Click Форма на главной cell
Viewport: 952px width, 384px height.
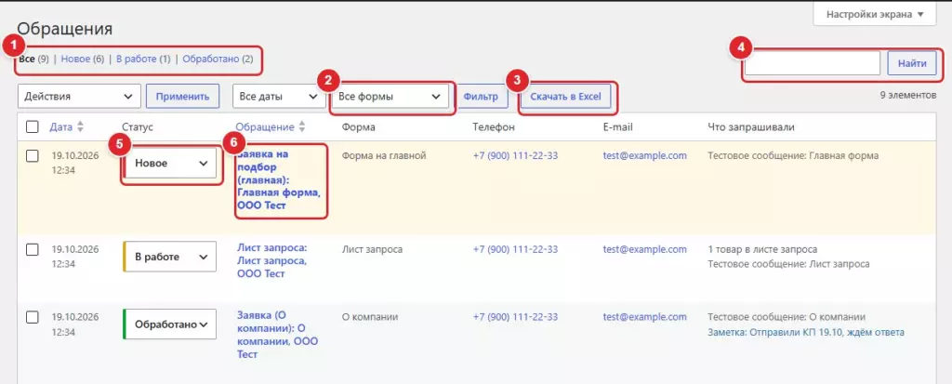tap(384, 155)
